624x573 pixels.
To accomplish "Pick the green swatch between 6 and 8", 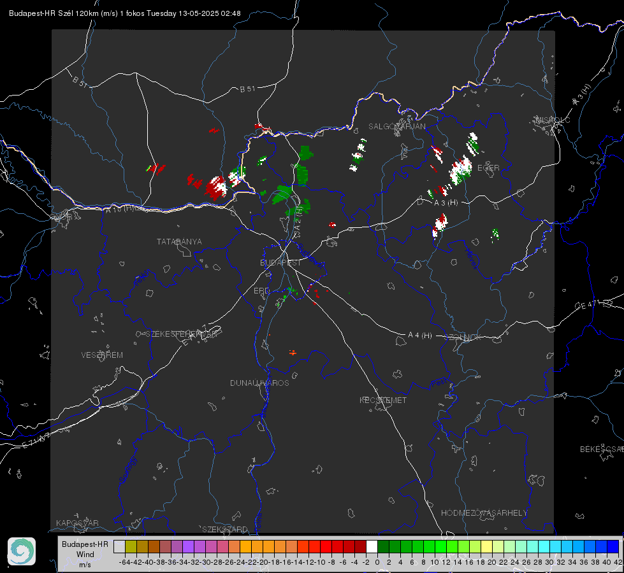I will (417, 546).
